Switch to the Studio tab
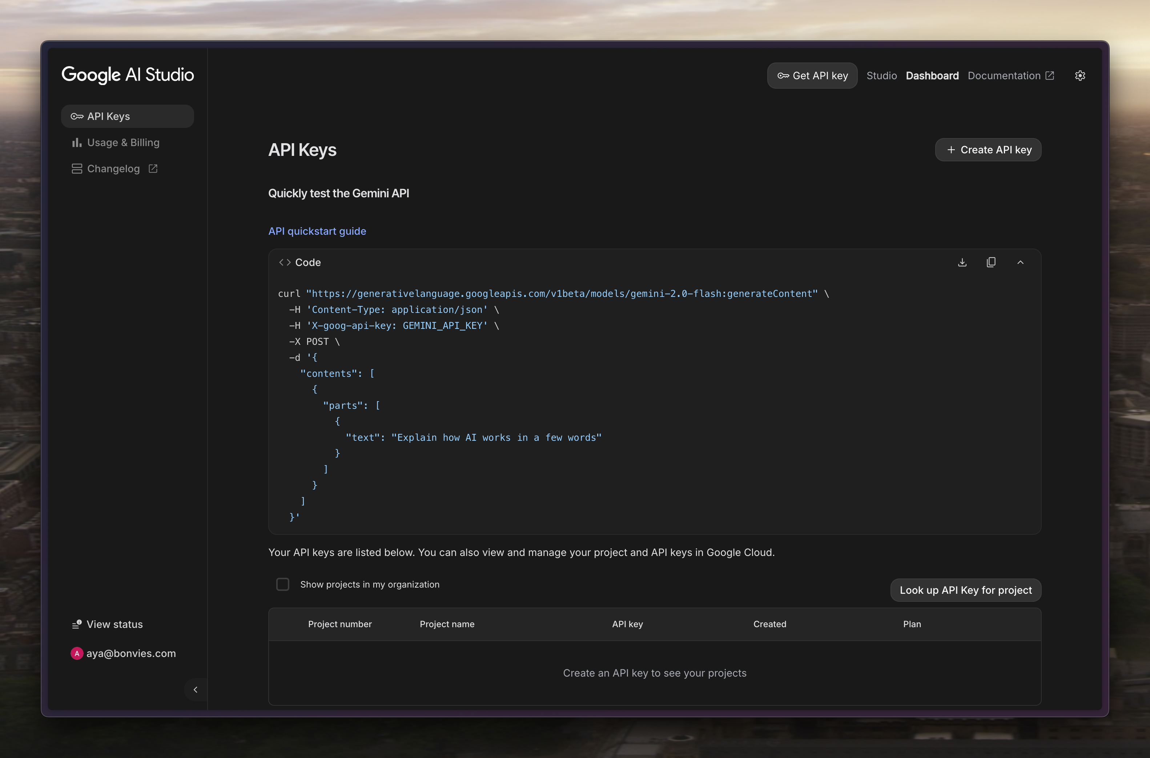This screenshot has width=1150, height=758. pos(881,76)
